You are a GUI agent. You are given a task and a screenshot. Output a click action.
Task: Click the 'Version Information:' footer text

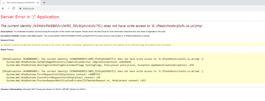pyautogui.click(x=11, y=89)
